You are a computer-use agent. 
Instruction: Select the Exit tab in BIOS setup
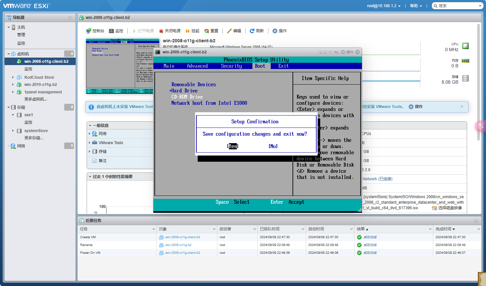(283, 66)
